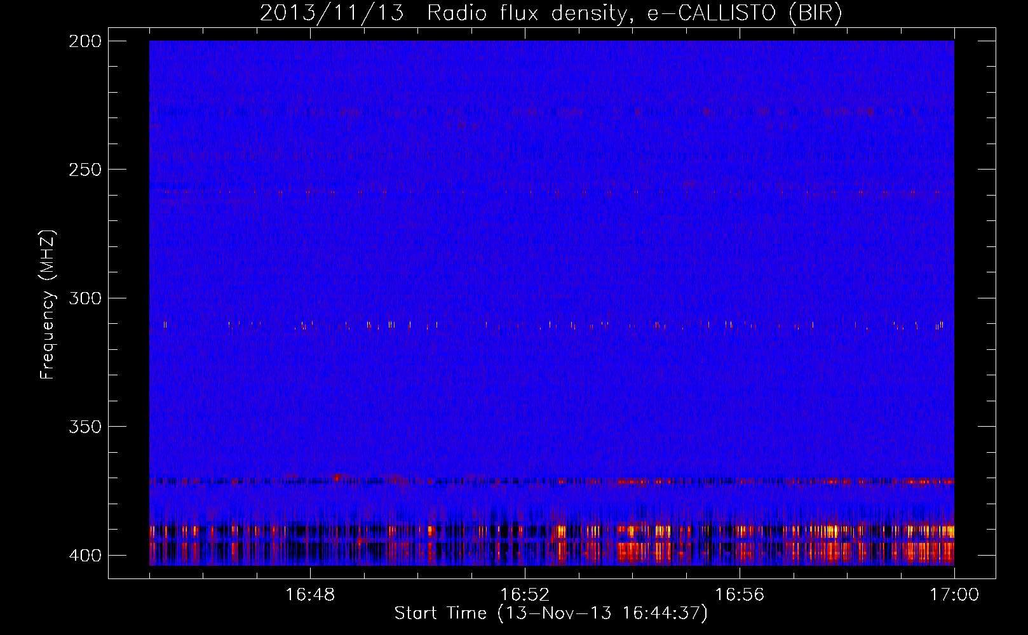Click the 400 frequency tick label
This screenshot has width=1028, height=635.
tap(85, 556)
